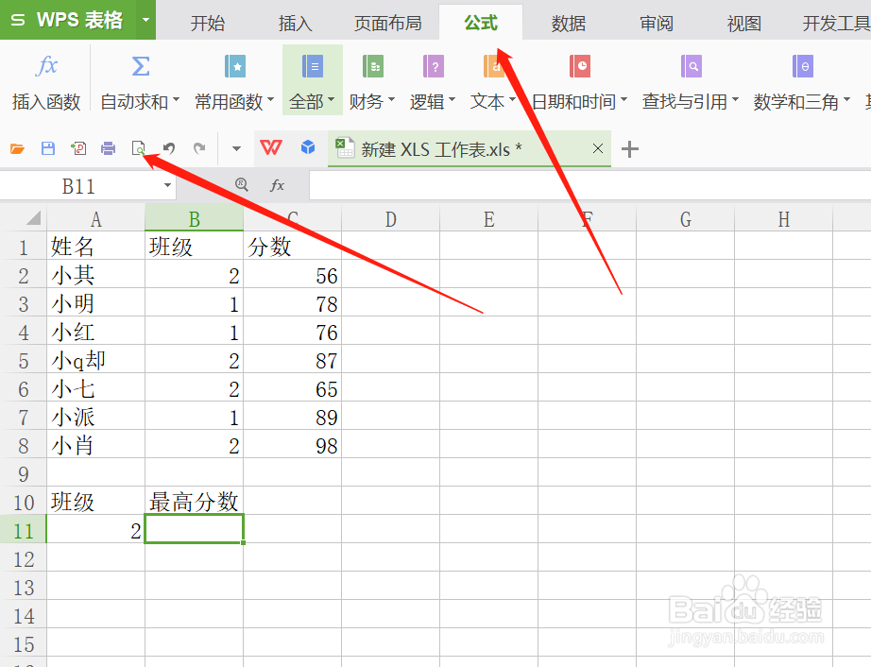The image size is (871, 667).
Task: Expand the 自动求和 dropdown arrow
Action: (x=176, y=100)
